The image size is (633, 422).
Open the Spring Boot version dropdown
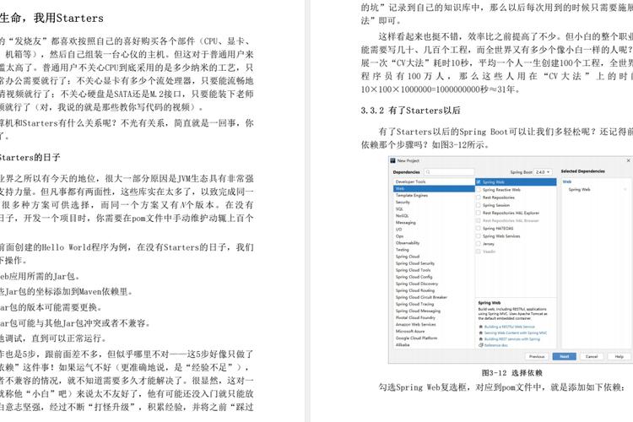click(544, 171)
